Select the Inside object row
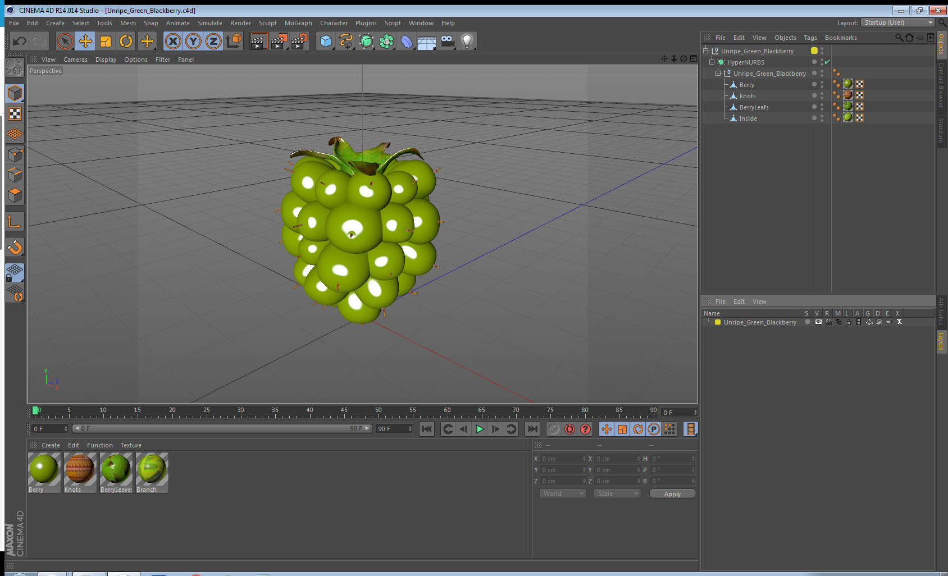This screenshot has width=948, height=576. pyautogui.click(x=748, y=118)
